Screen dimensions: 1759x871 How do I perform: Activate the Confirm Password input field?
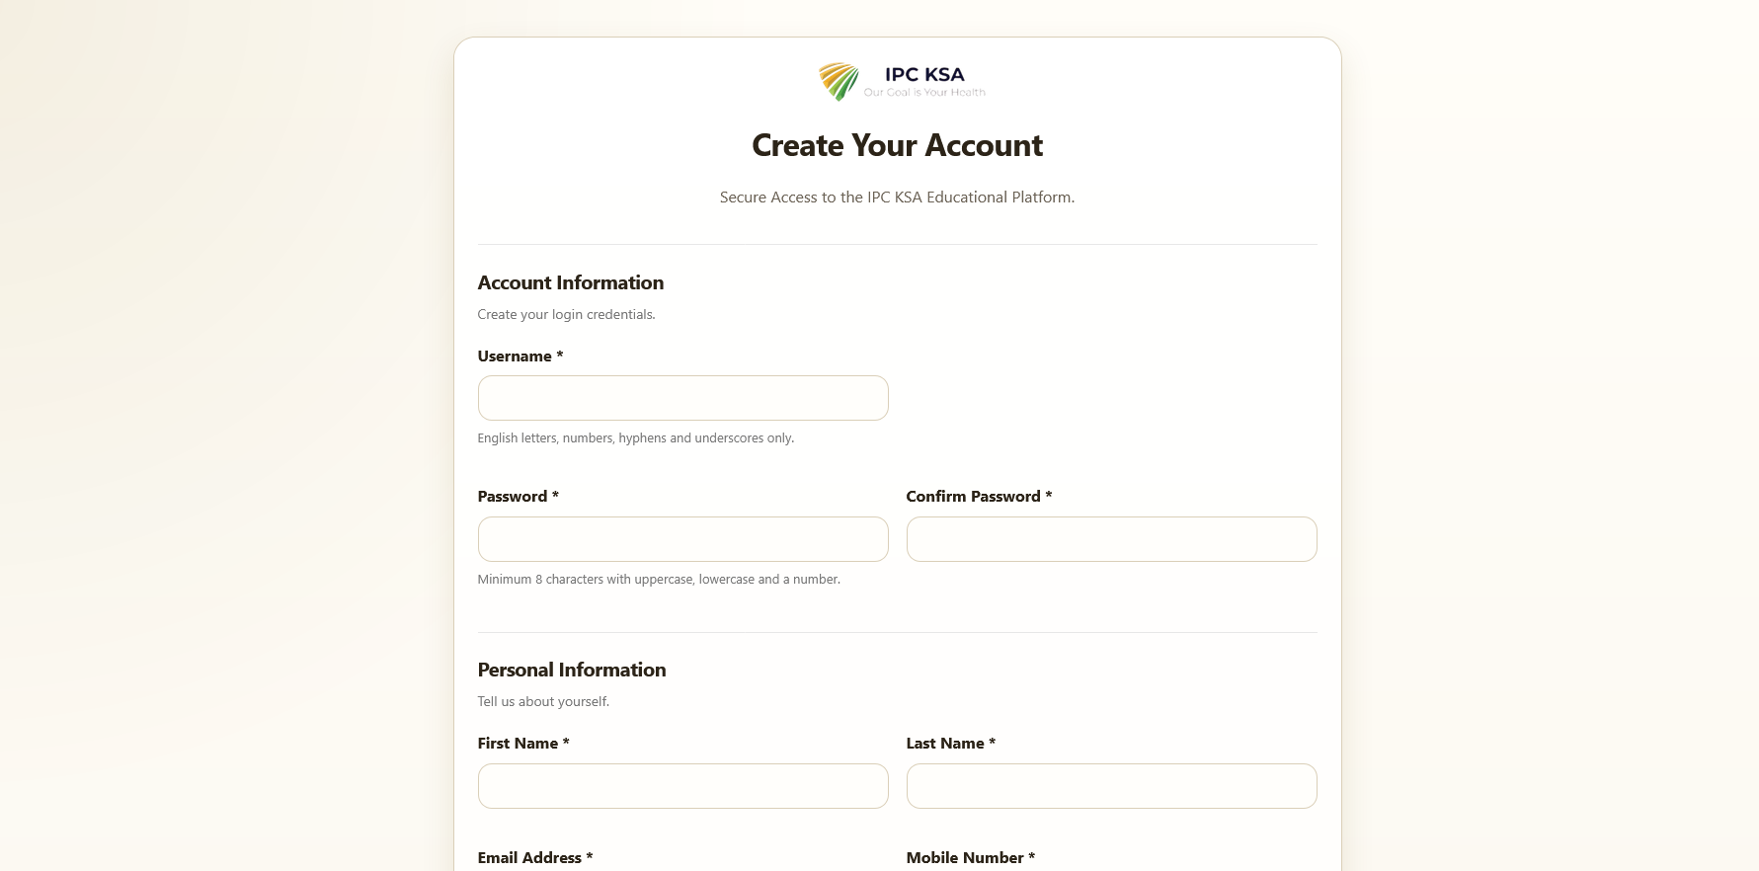(x=1111, y=539)
